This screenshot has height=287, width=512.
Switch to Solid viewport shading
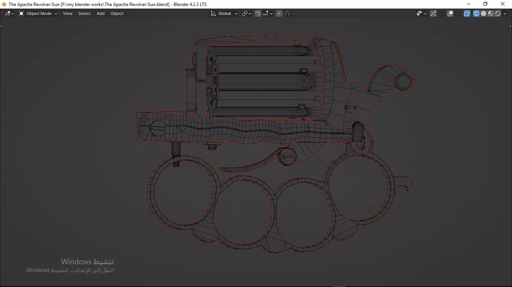[x=484, y=13]
